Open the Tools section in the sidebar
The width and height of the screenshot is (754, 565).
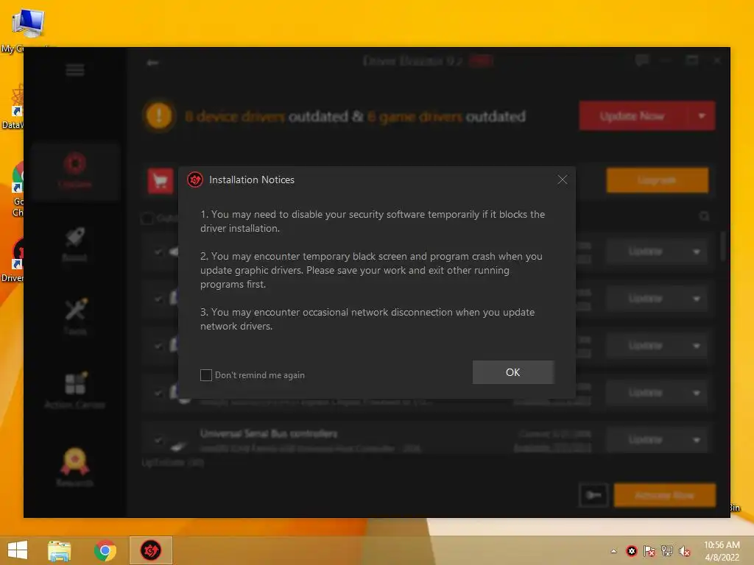click(x=75, y=316)
